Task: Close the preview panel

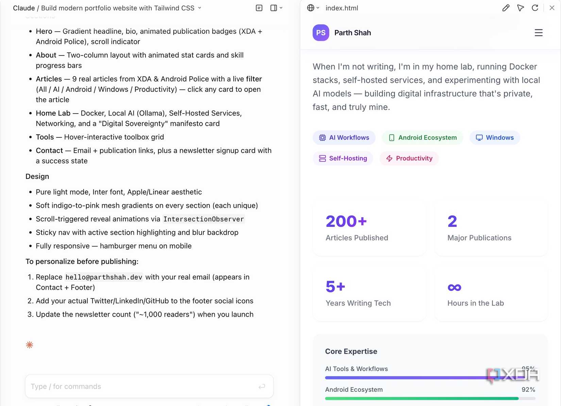Action: point(552,8)
